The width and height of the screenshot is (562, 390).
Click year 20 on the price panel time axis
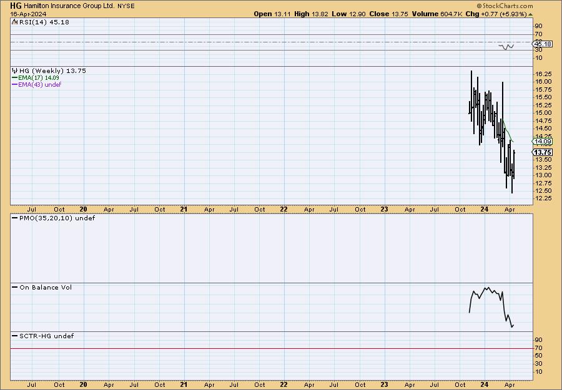[84, 209]
